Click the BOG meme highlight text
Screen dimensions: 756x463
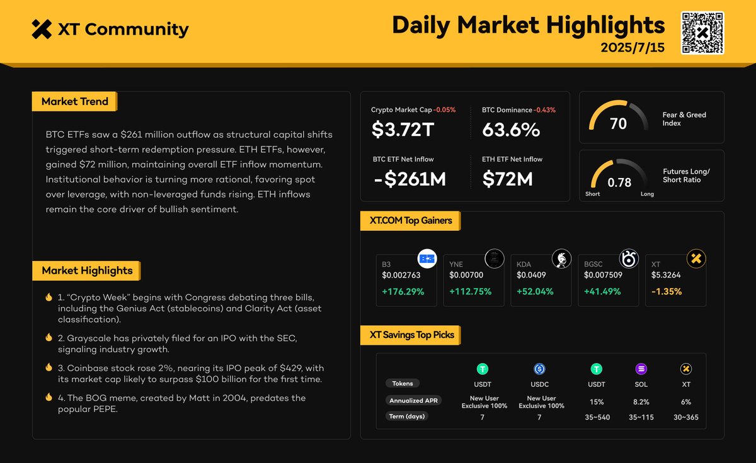click(x=181, y=403)
